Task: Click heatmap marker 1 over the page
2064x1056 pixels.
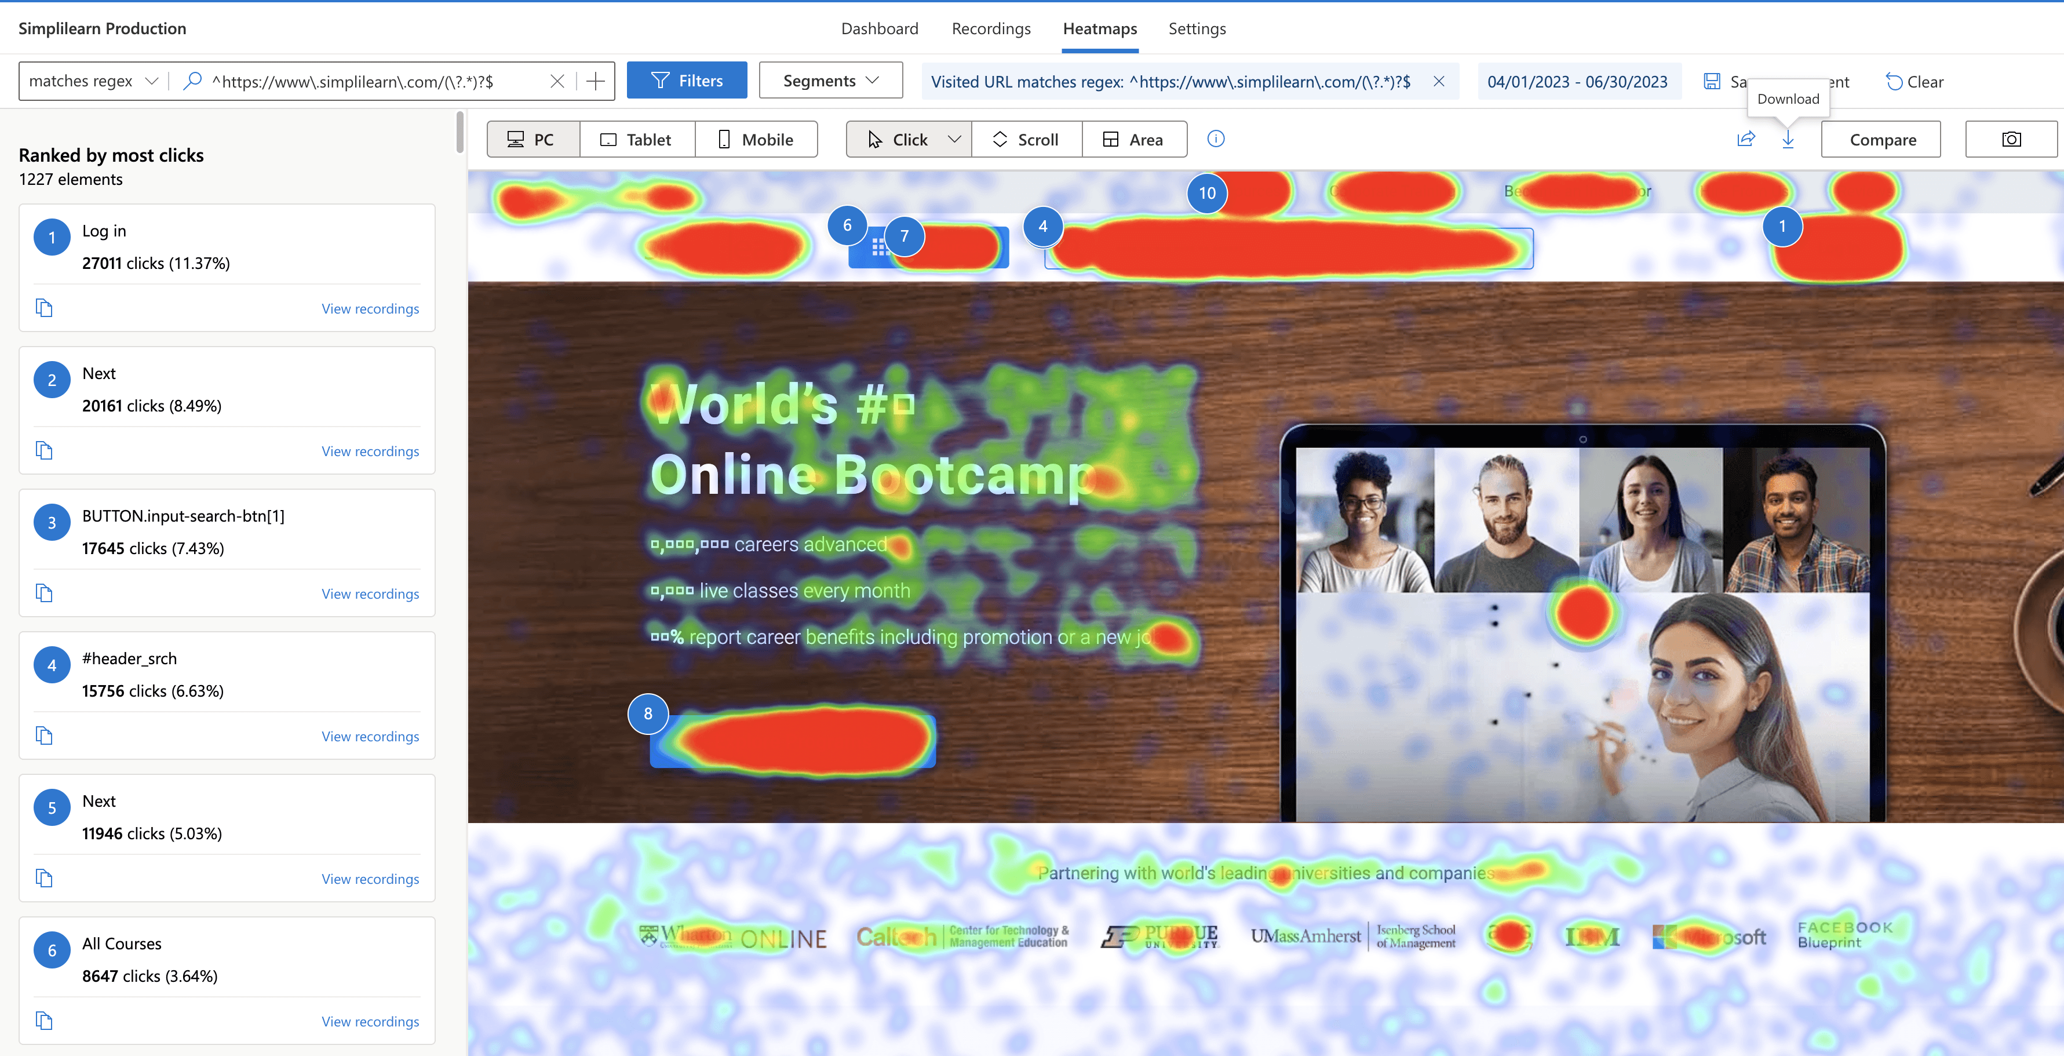Action: [x=1783, y=227]
